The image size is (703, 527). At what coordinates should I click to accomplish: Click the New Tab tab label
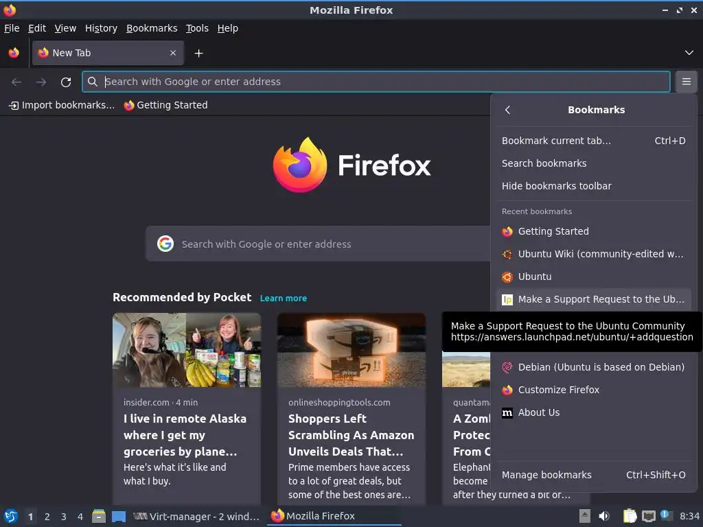tap(71, 53)
